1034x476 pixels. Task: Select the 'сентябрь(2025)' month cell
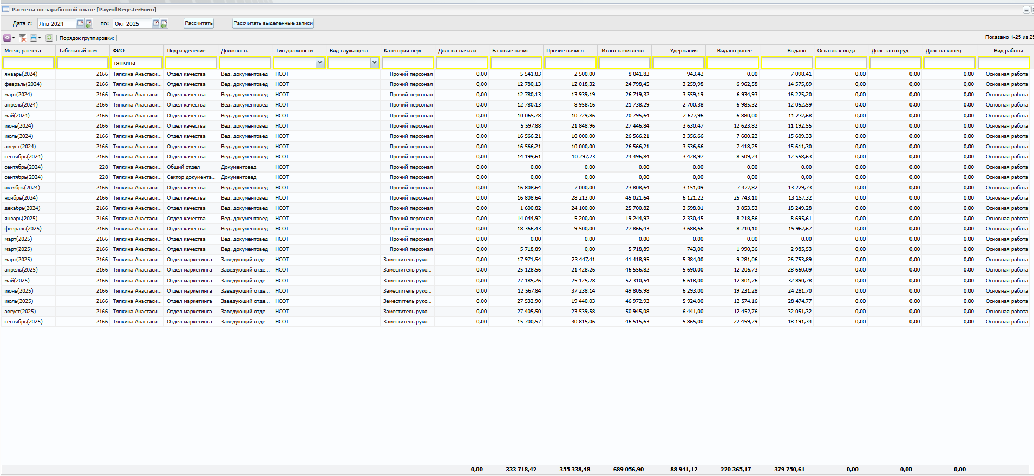28,322
